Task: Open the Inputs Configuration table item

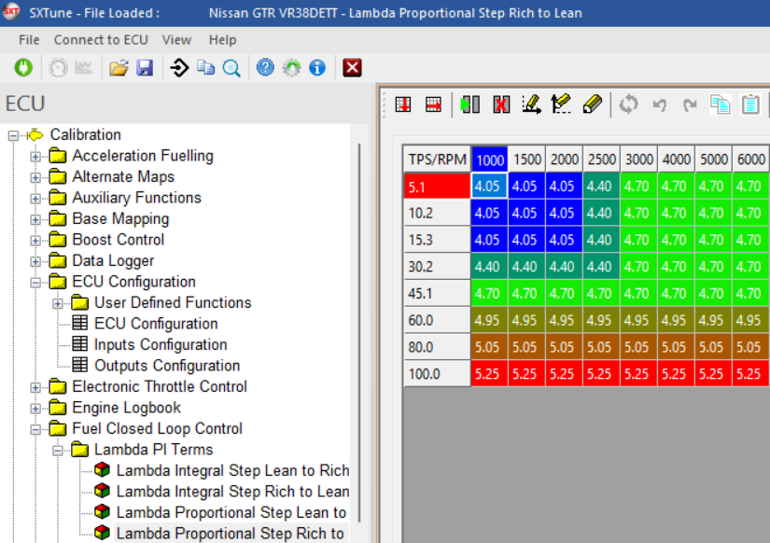Action: pos(161,344)
